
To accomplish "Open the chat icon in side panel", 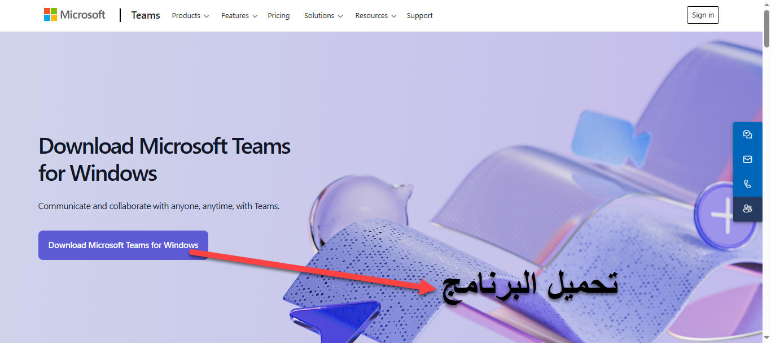I will point(747,134).
